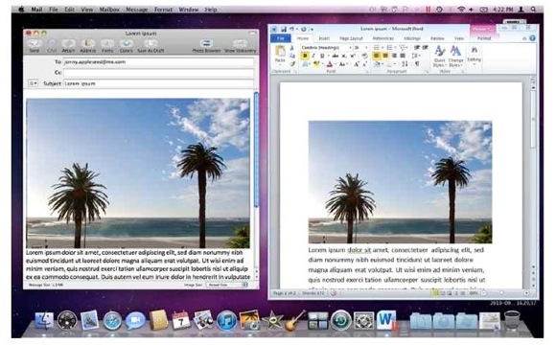The height and width of the screenshot is (345, 556).
Task: Attach a file using the Attach icon
Action: 68,44
